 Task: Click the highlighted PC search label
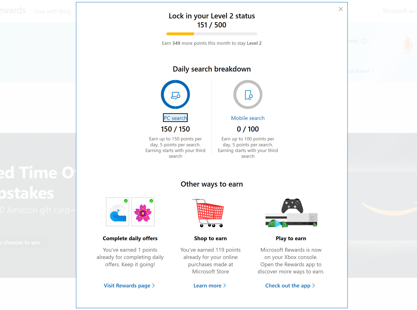pos(175,117)
